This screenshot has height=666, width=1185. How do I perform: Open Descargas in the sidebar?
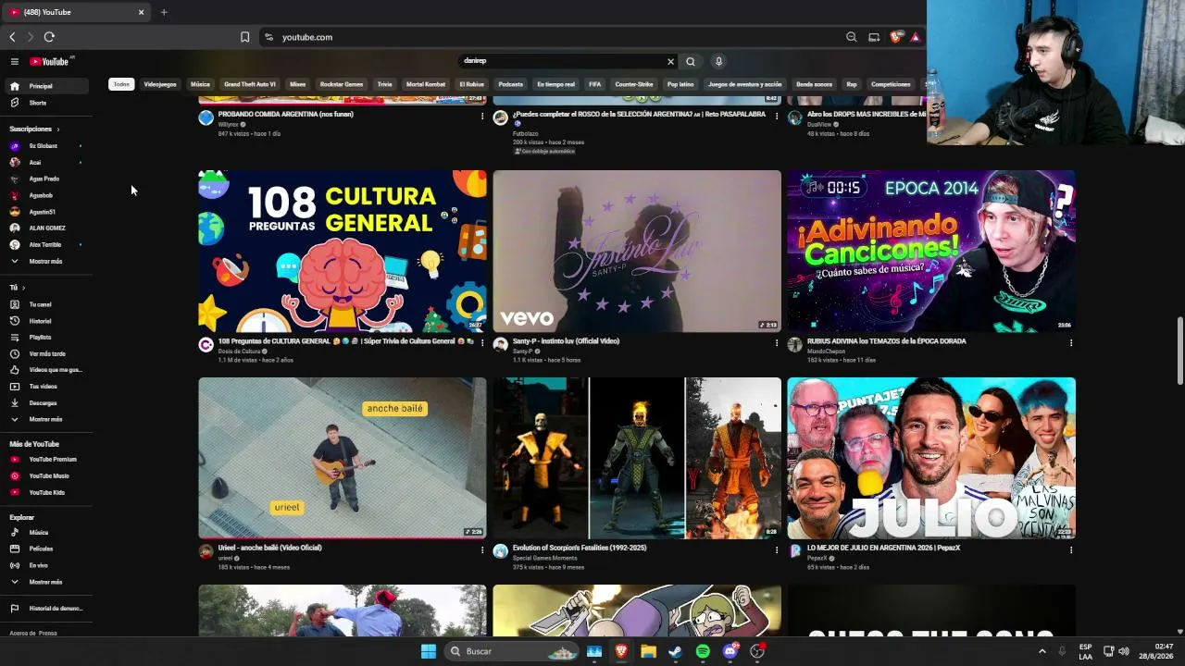[x=43, y=403]
